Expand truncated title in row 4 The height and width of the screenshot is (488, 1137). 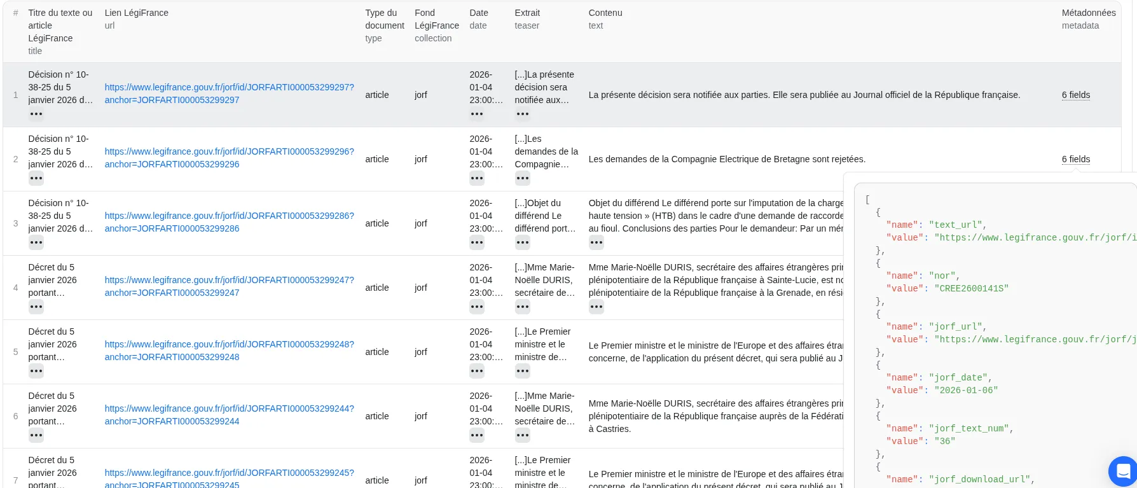point(36,307)
